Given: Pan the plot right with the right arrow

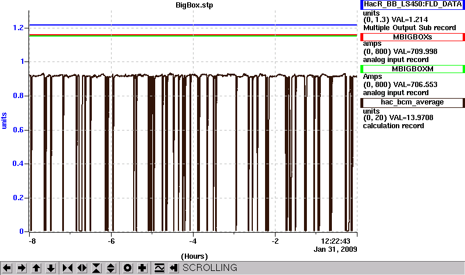Looking at the screenshot, I should coord(22,268).
